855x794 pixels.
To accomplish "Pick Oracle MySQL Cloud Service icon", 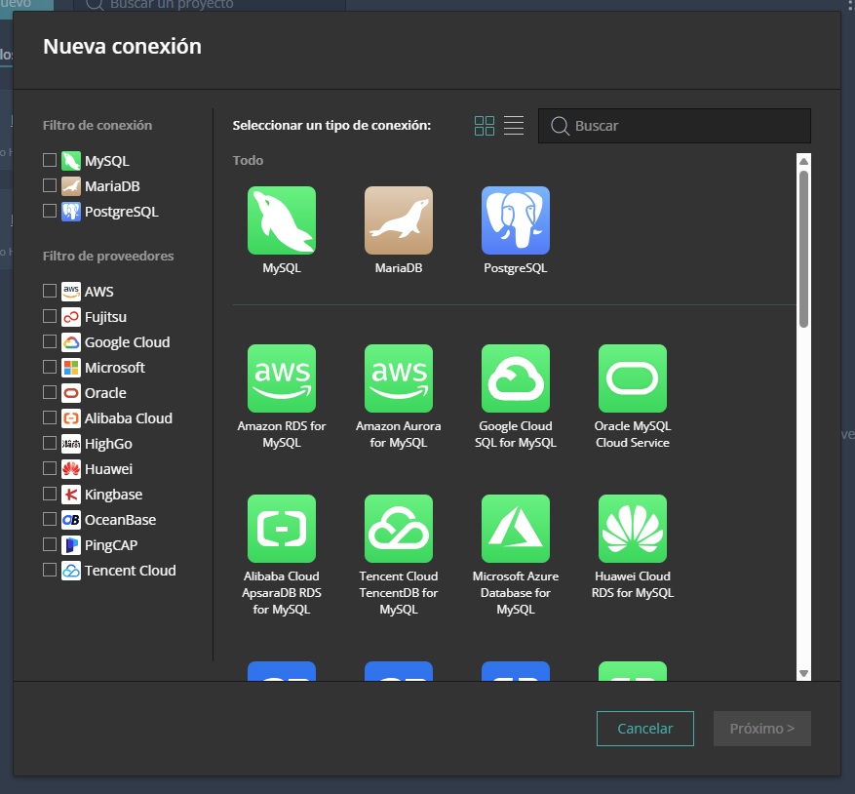I will click(633, 378).
